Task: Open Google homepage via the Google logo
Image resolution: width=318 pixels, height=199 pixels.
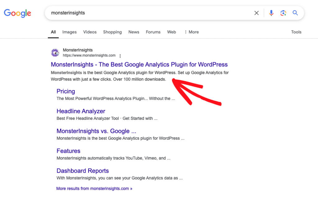Action: click(x=17, y=13)
